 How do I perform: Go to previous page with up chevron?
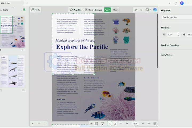[x=121, y=123]
